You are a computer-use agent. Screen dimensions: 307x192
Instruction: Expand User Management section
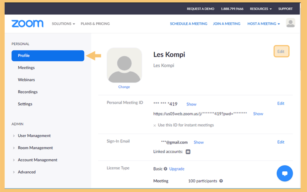(x=32, y=136)
